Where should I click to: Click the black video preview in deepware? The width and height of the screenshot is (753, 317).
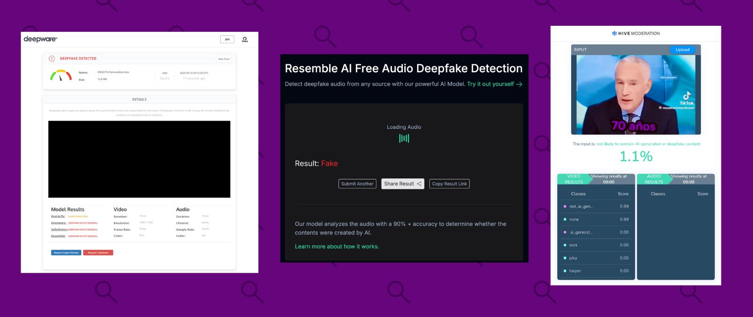click(139, 159)
